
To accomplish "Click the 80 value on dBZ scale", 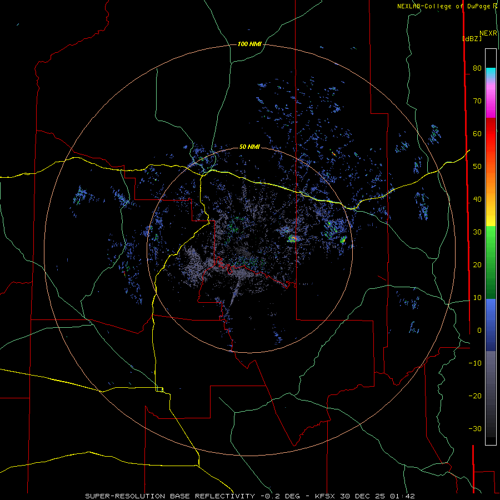I will [x=477, y=68].
